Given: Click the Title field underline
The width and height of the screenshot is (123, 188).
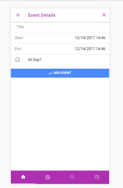Looking at the screenshot, I should (x=62, y=32).
